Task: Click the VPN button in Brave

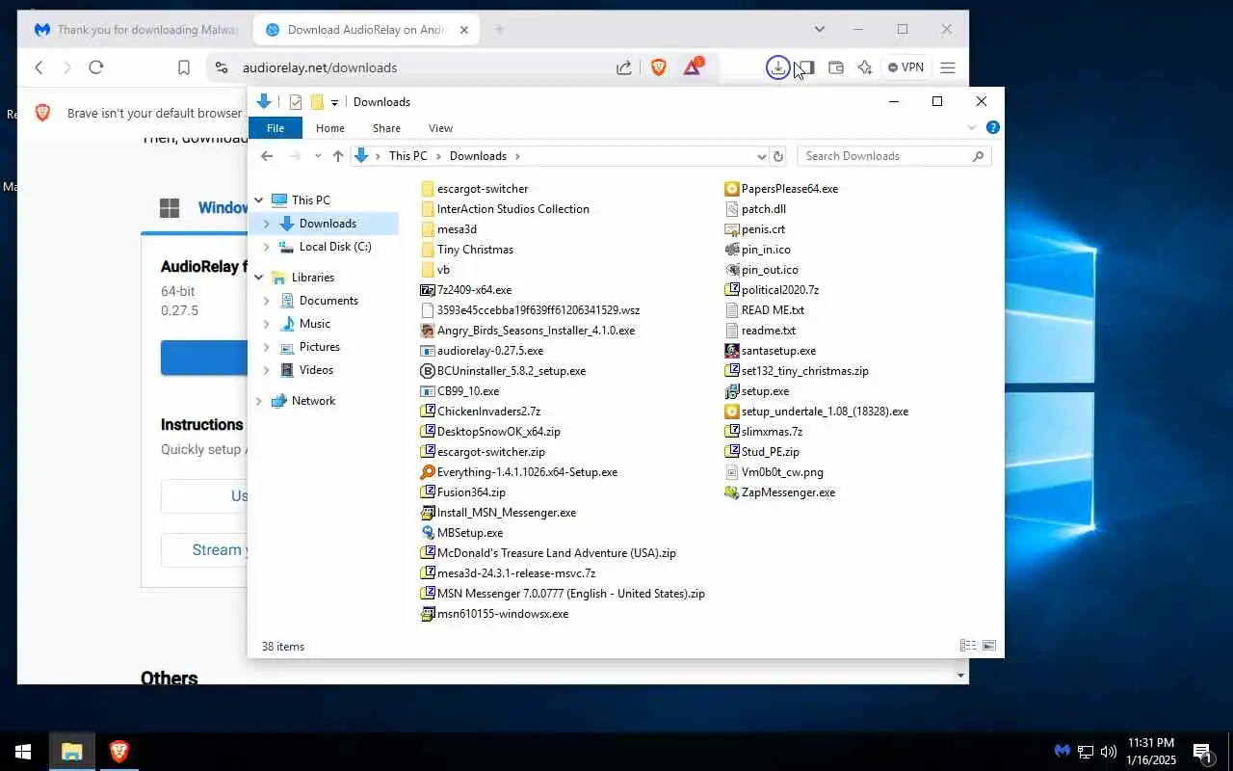Action: coord(905,67)
